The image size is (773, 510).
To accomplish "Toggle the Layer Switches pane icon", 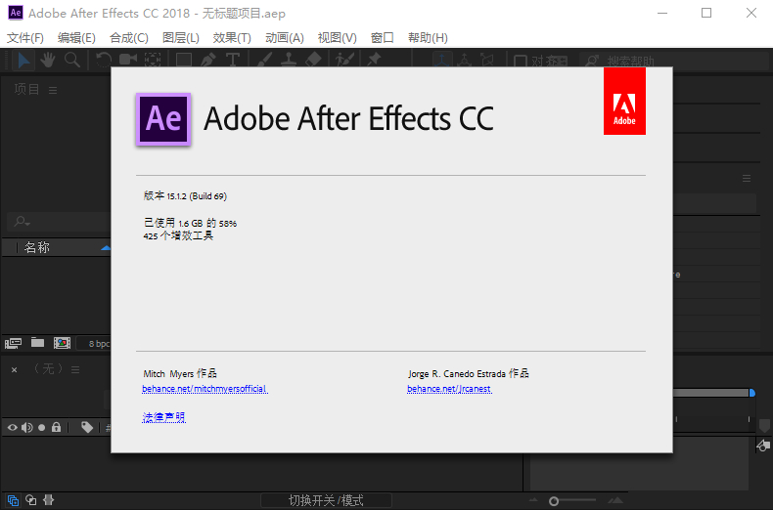I will 14,500.
